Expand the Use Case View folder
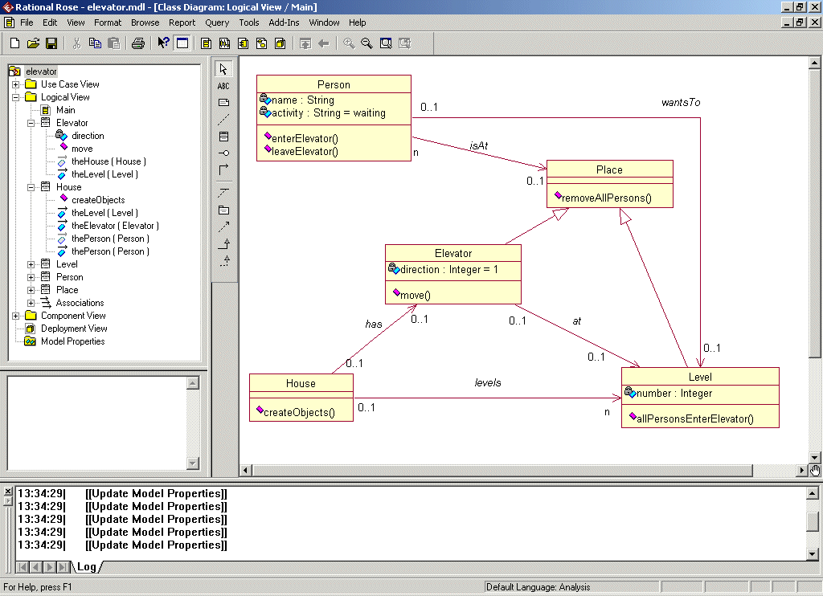This screenshot has height=596, width=823. 16,84
